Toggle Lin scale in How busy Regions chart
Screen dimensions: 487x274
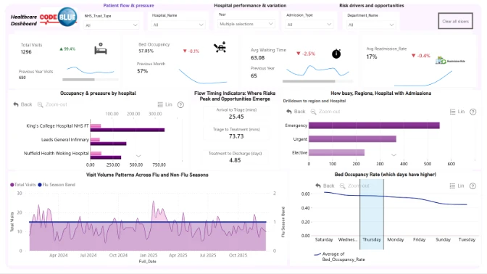(457, 112)
